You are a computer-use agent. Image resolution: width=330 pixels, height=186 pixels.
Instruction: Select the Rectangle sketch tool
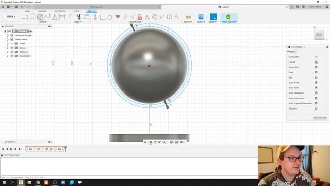click(x=32, y=17)
